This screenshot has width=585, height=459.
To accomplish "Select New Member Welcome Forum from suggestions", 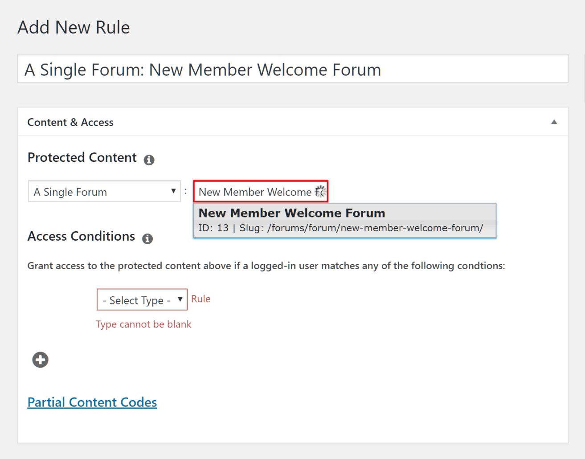I will pyautogui.click(x=291, y=213).
